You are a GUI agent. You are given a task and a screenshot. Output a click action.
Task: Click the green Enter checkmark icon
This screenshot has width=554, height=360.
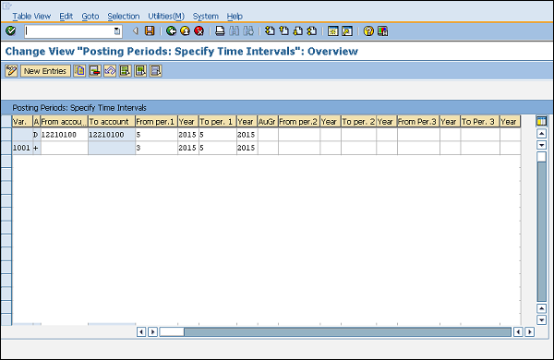point(10,31)
